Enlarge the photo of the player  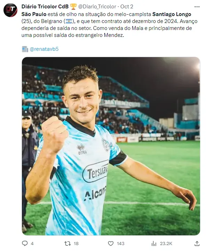[111, 146]
